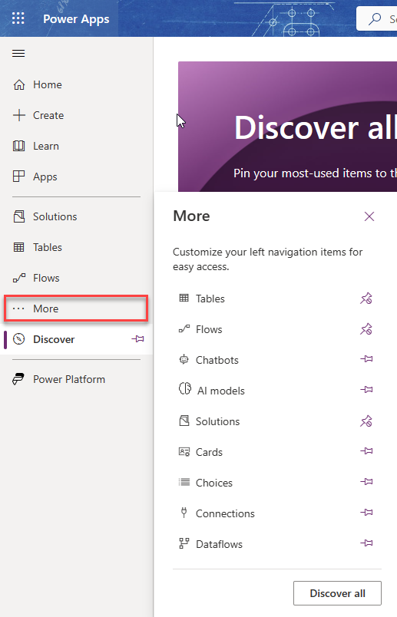
Task: Open Create in left navigation
Action: (77, 115)
